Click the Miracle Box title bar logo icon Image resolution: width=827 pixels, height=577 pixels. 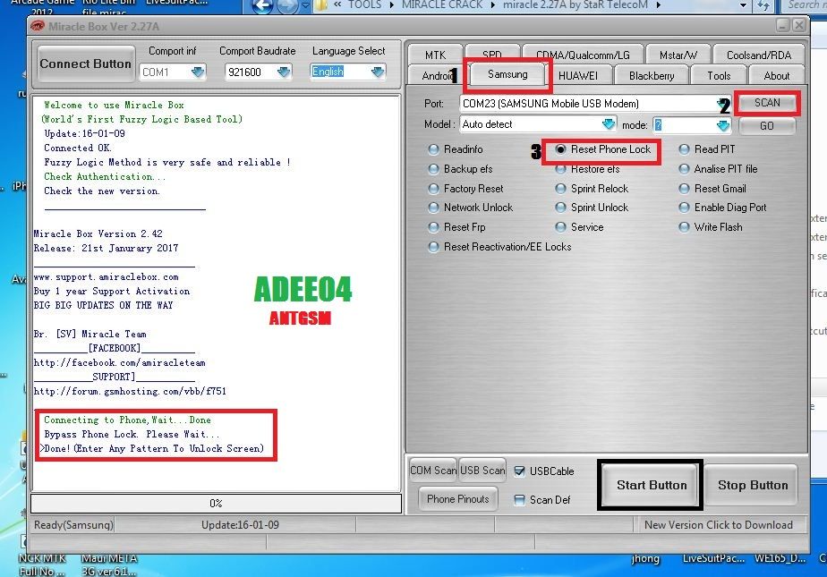click(x=38, y=26)
